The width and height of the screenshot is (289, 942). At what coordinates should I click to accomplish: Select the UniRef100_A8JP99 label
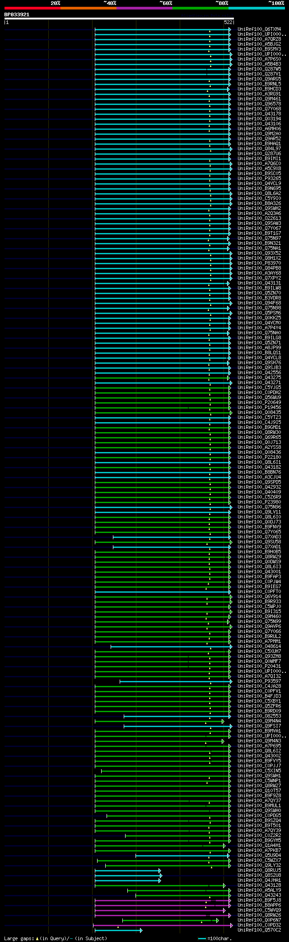tap(259, 348)
